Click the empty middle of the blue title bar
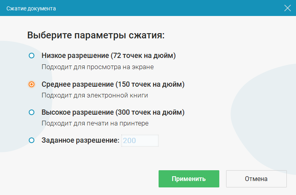Viewport: 296px width, 195px height. point(160,8)
